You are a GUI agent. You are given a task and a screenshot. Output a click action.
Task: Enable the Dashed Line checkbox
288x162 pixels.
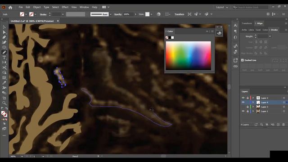242,60
